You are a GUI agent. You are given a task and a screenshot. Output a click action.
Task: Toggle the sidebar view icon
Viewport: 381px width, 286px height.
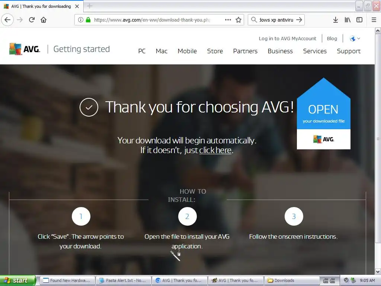359,20
